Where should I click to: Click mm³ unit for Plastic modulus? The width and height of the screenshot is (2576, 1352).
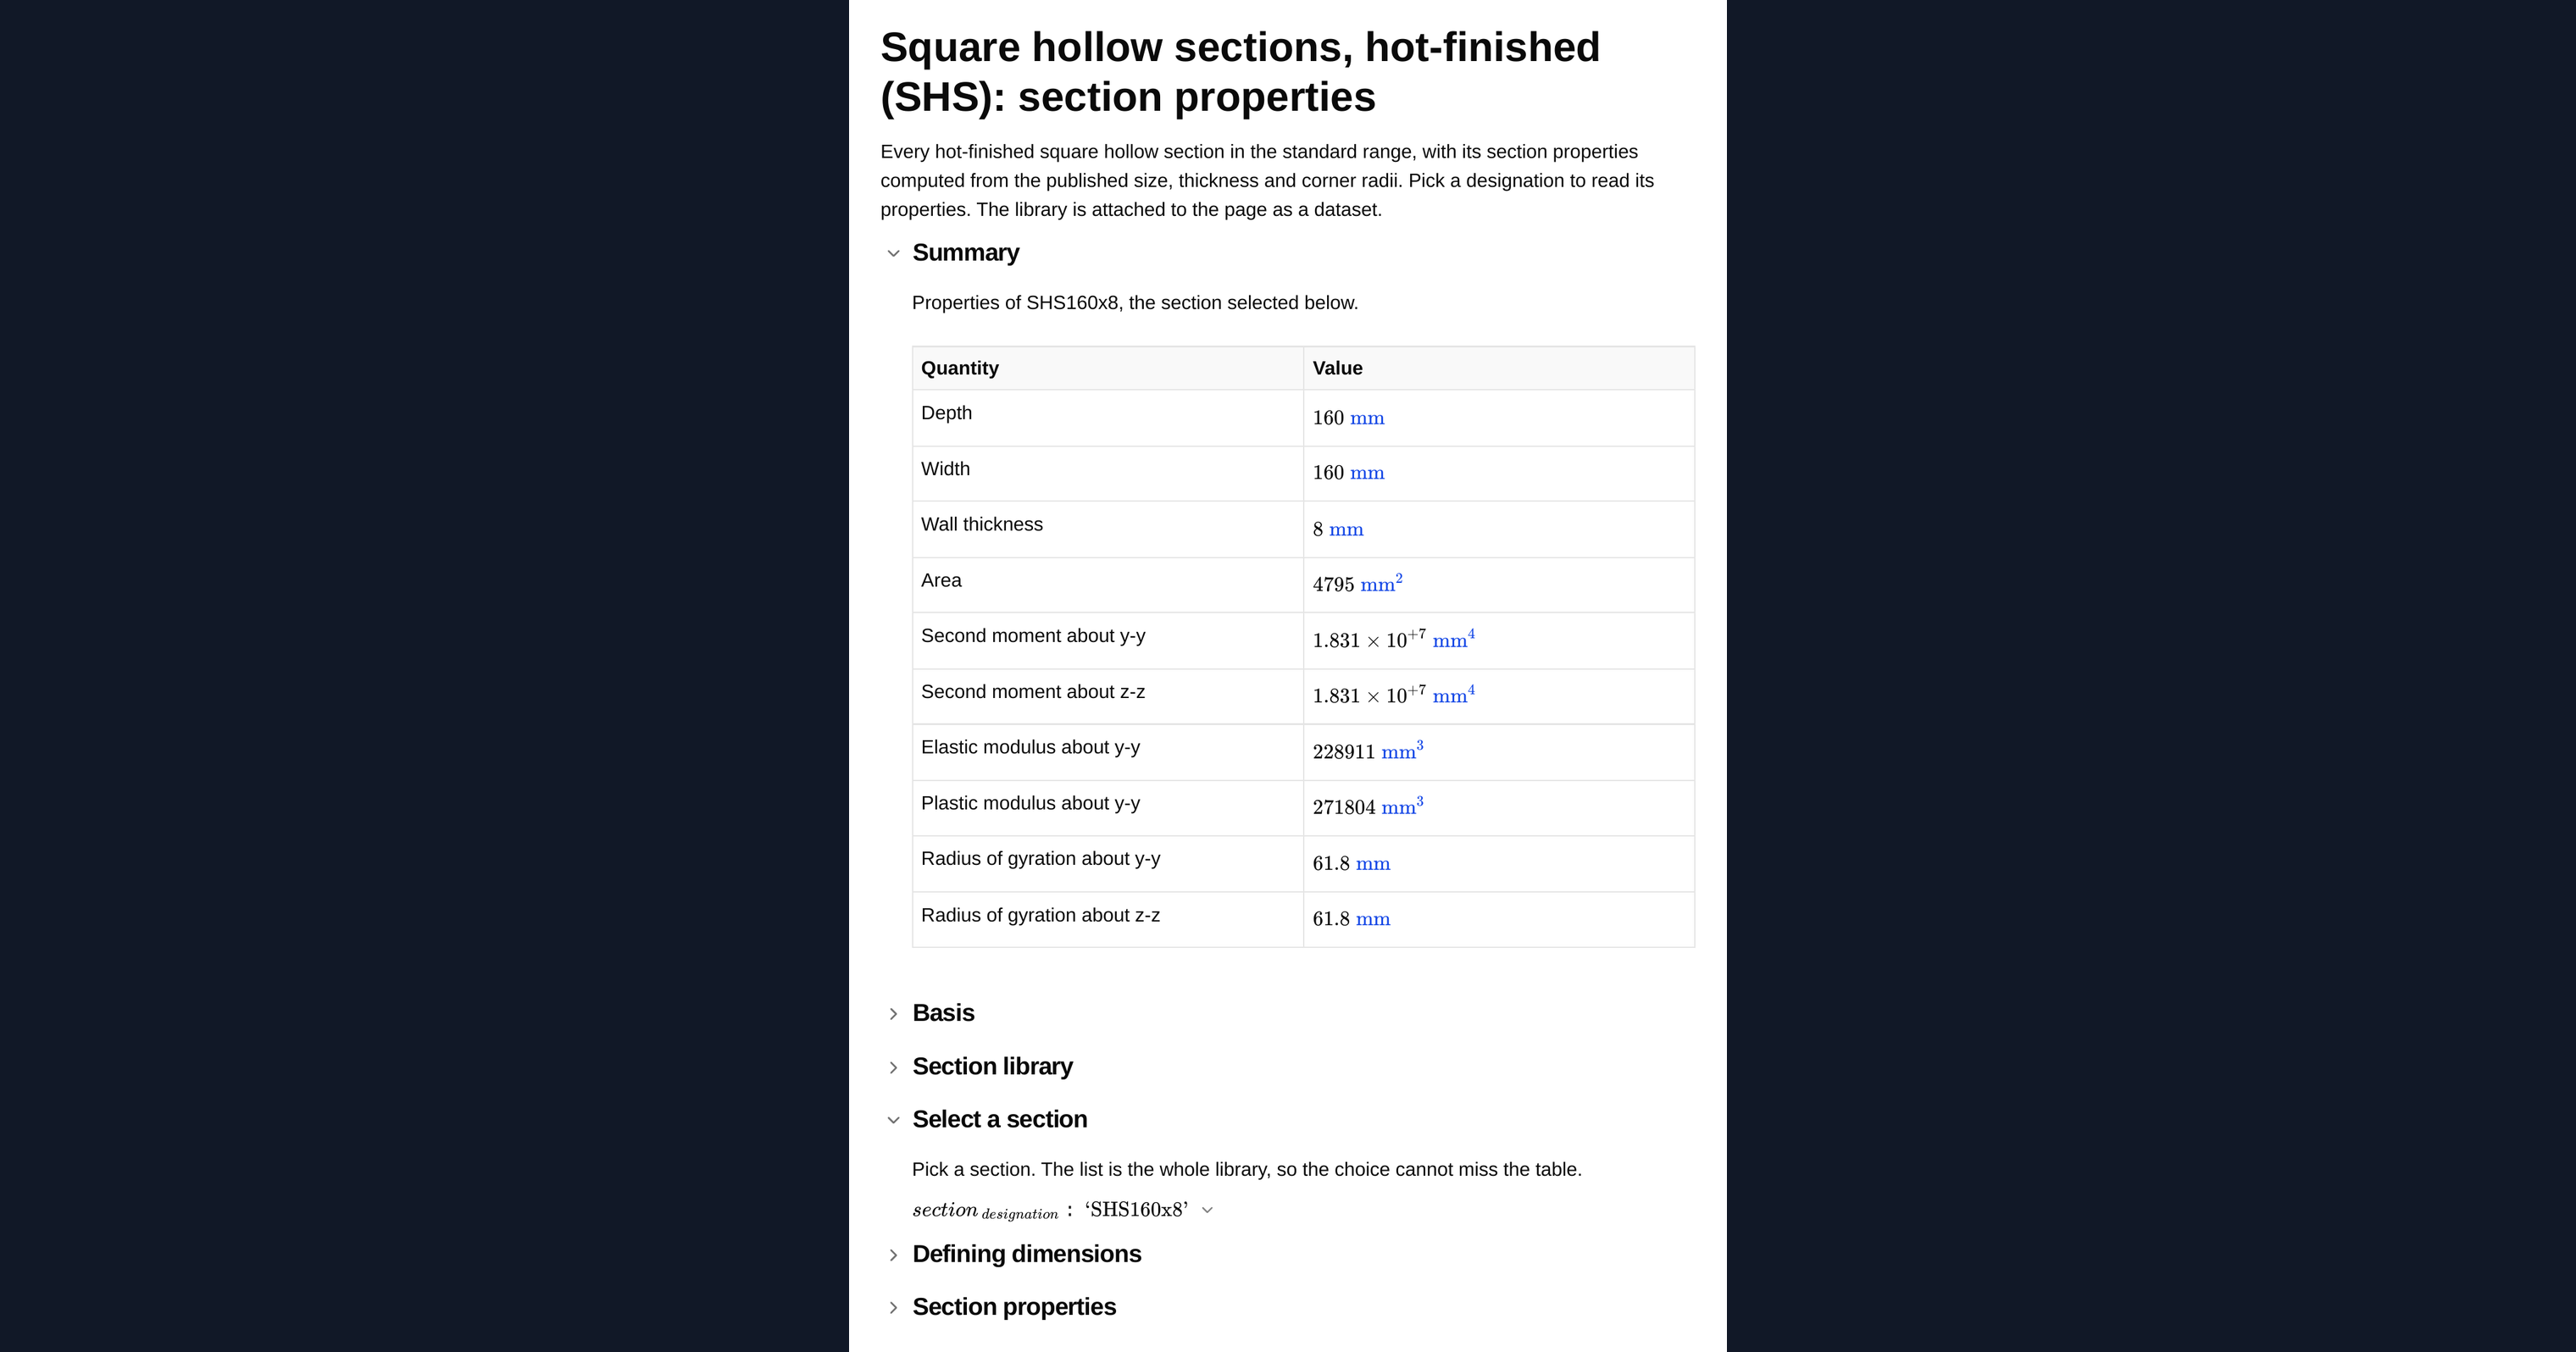(1402, 807)
